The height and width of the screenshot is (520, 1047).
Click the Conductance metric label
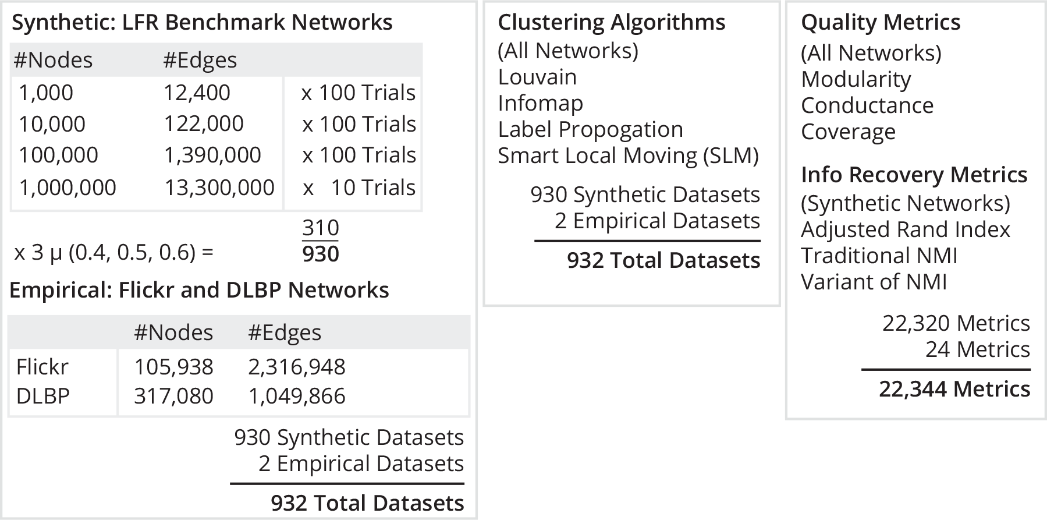(x=867, y=106)
